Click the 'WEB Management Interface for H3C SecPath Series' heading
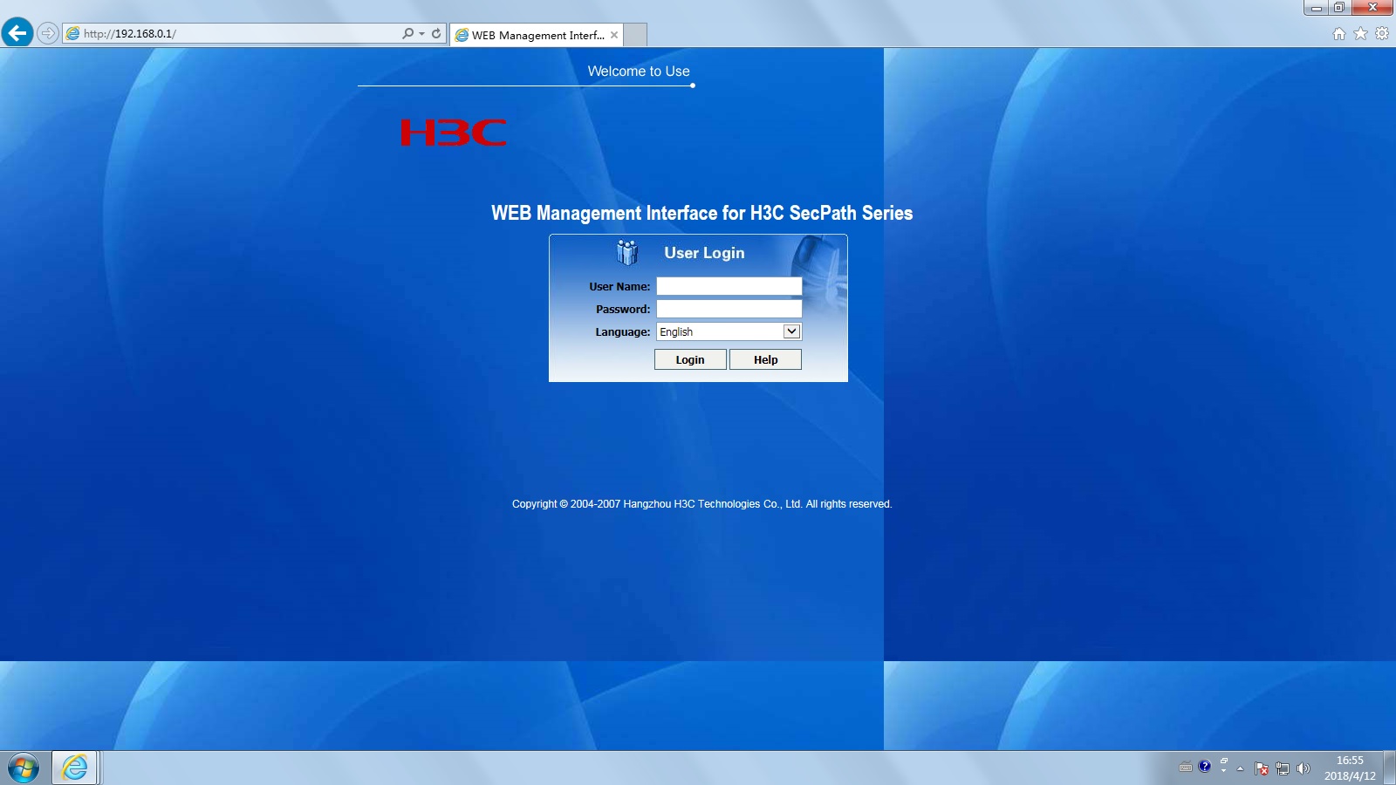Viewport: 1396px width, 785px height. [701, 213]
